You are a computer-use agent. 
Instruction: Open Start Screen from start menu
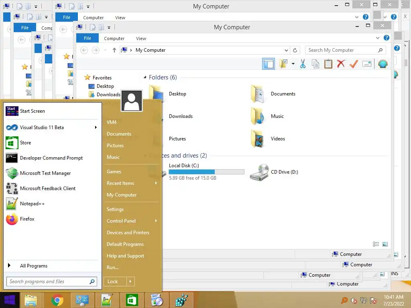(52, 111)
